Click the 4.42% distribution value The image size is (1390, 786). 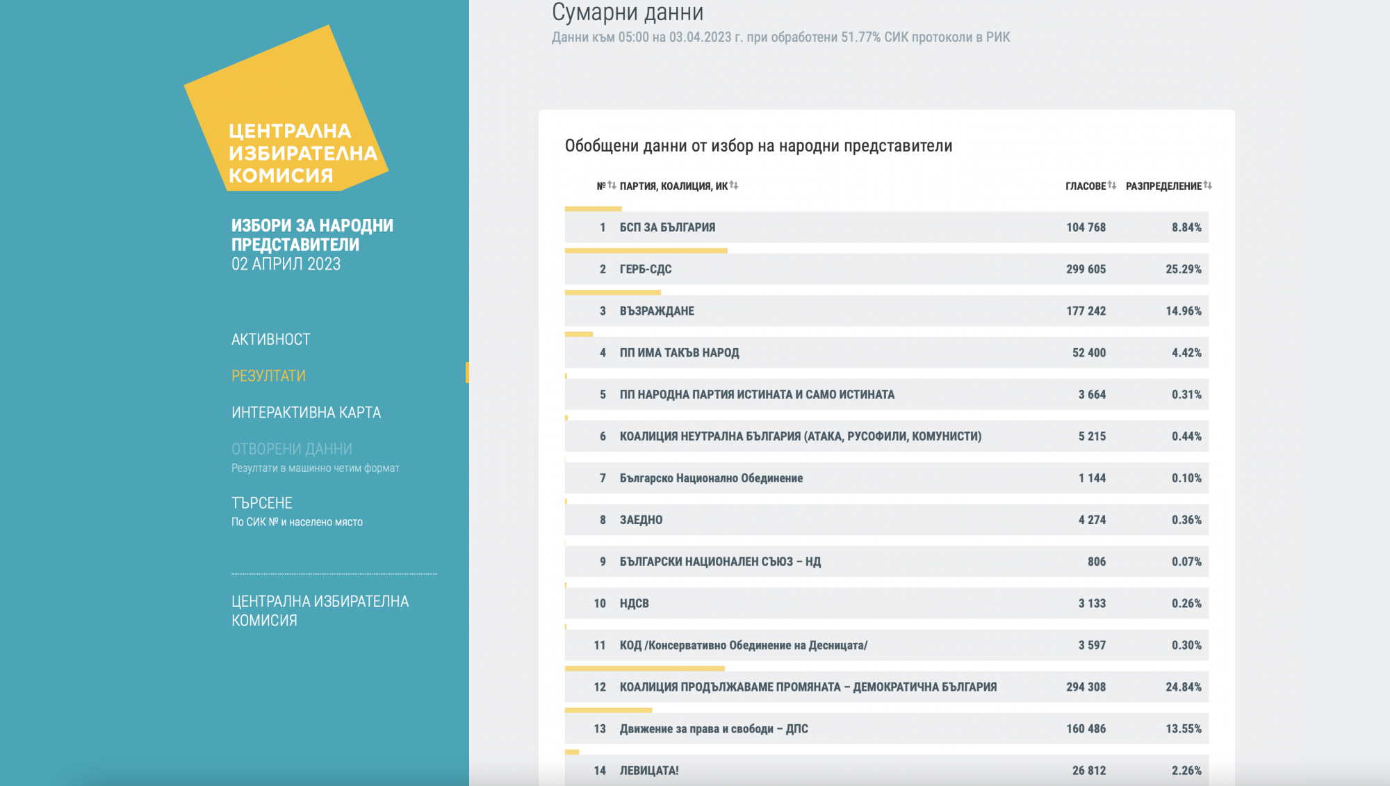pos(1186,352)
